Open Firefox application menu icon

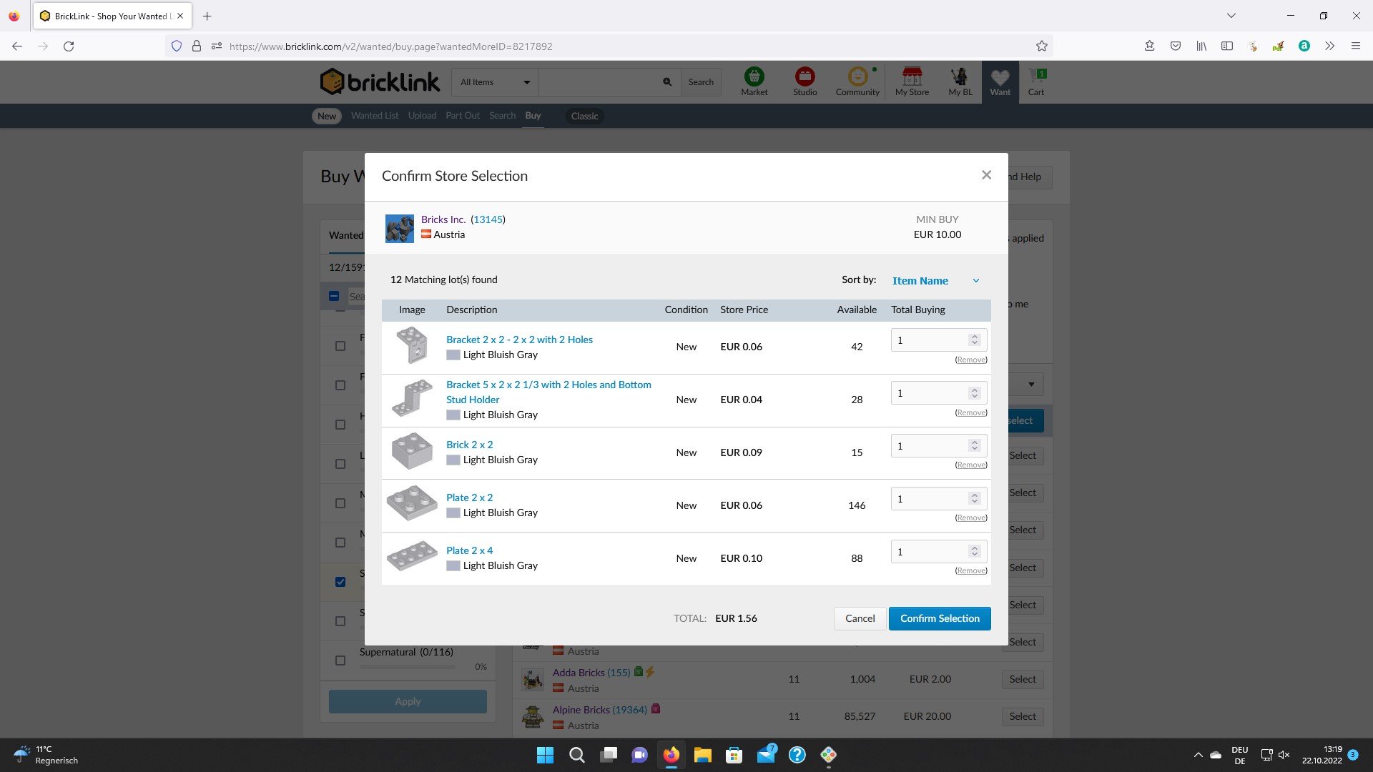(x=1355, y=46)
